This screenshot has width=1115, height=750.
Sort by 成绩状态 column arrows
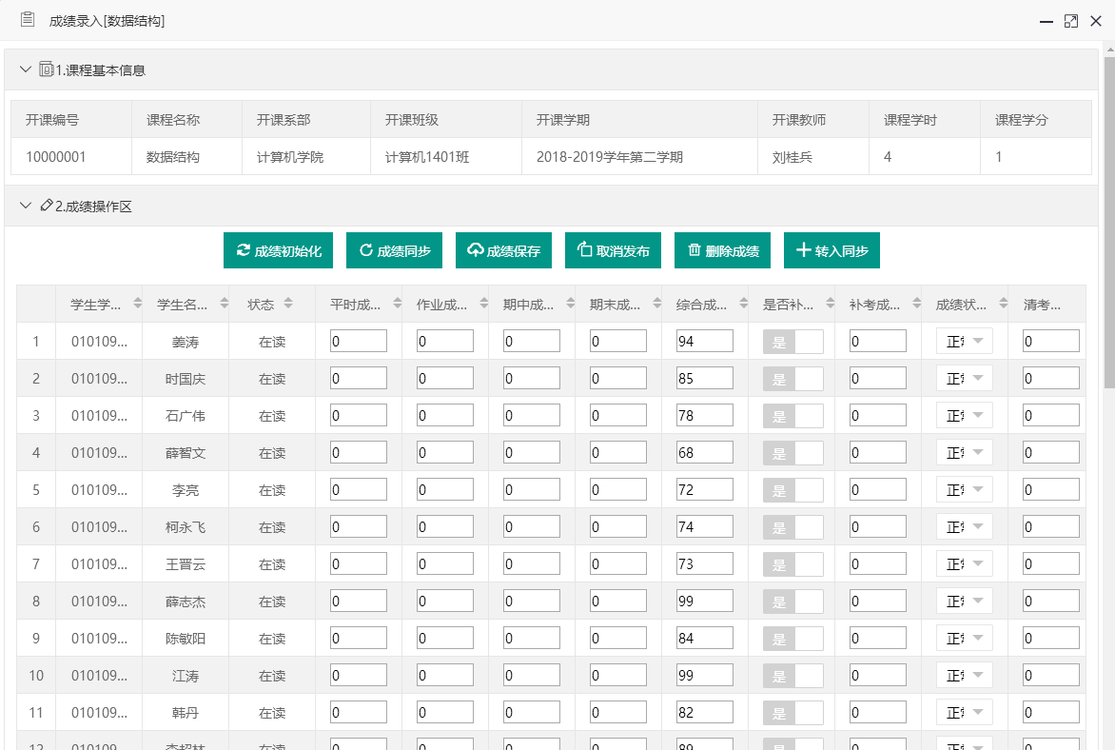point(1004,304)
